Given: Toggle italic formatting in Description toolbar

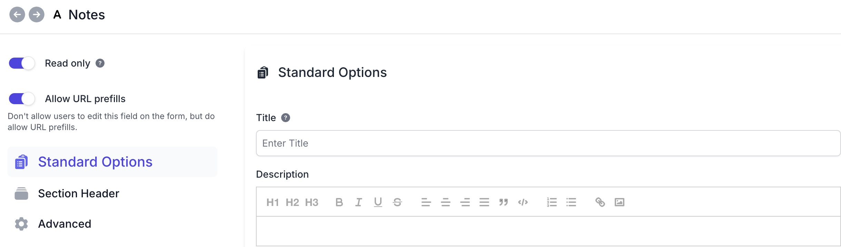Looking at the screenshot, I should click(359, 202).
